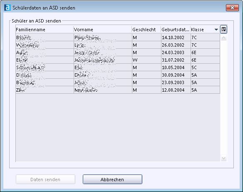Sort by the Geschlecht column header
Image resolution: width=243 pixels, height=192 pixels.
[146, 30]
